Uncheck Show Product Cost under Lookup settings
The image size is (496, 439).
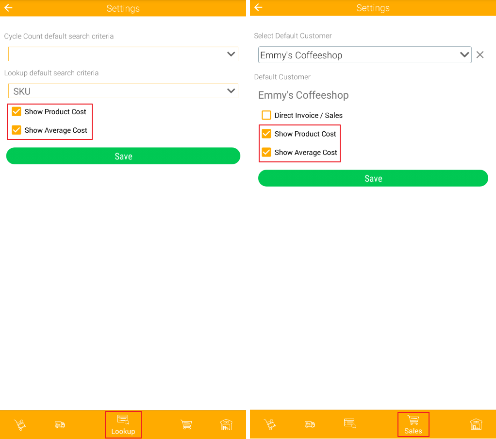click(x=17, y=112)
